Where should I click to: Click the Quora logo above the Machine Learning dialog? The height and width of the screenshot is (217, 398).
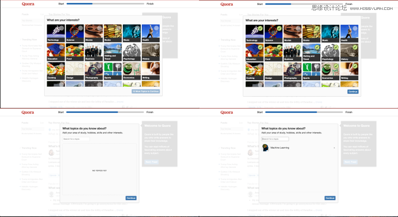click(227, 112)
